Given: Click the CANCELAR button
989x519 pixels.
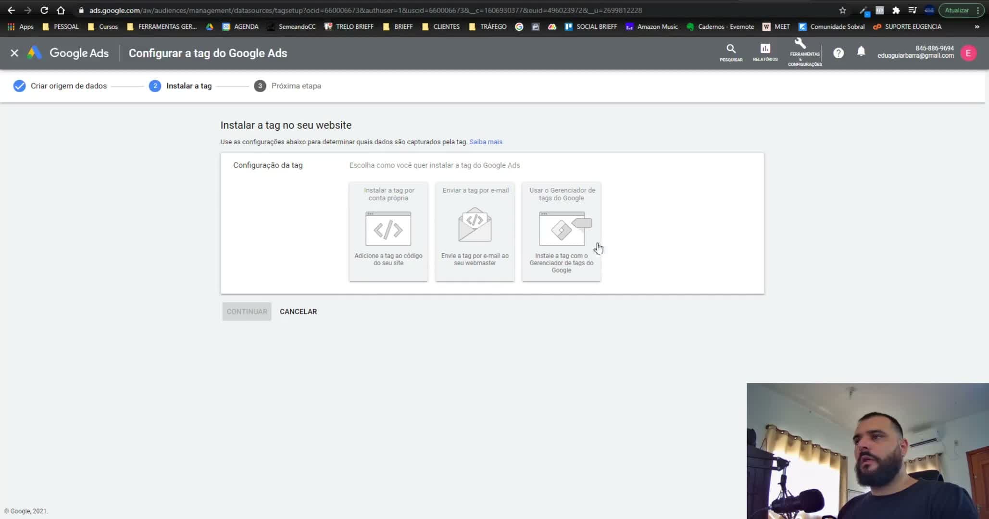Looking at the screenshot, I should [298, 311].
